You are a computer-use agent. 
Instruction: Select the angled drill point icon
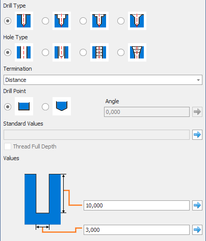(62, 106)
